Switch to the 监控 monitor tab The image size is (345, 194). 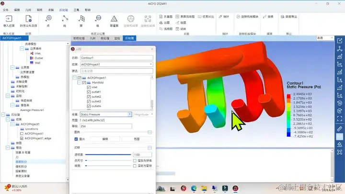[117, 38]
